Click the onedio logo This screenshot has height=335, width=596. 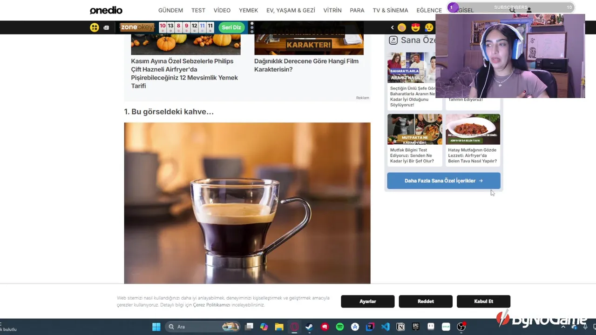[x=106, y=10]
